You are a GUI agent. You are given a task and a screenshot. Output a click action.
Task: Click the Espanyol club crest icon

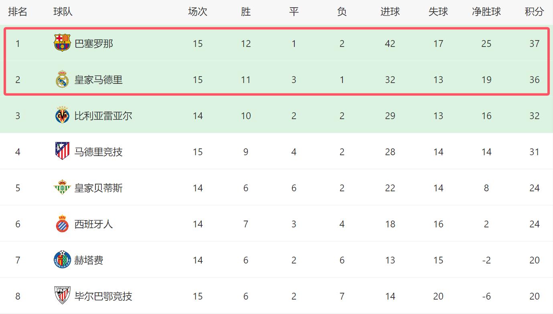click(x=62, y=224)
